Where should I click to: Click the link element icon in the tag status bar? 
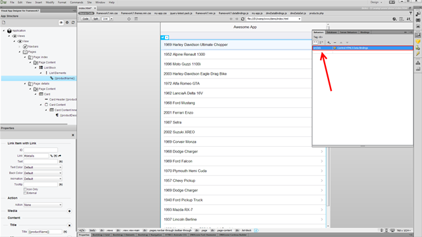pyautogui.click(x=256, y=231)
